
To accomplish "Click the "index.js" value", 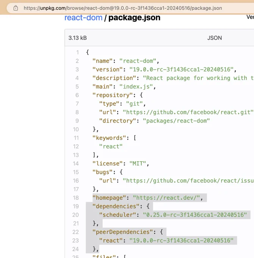I will point(136,87).
